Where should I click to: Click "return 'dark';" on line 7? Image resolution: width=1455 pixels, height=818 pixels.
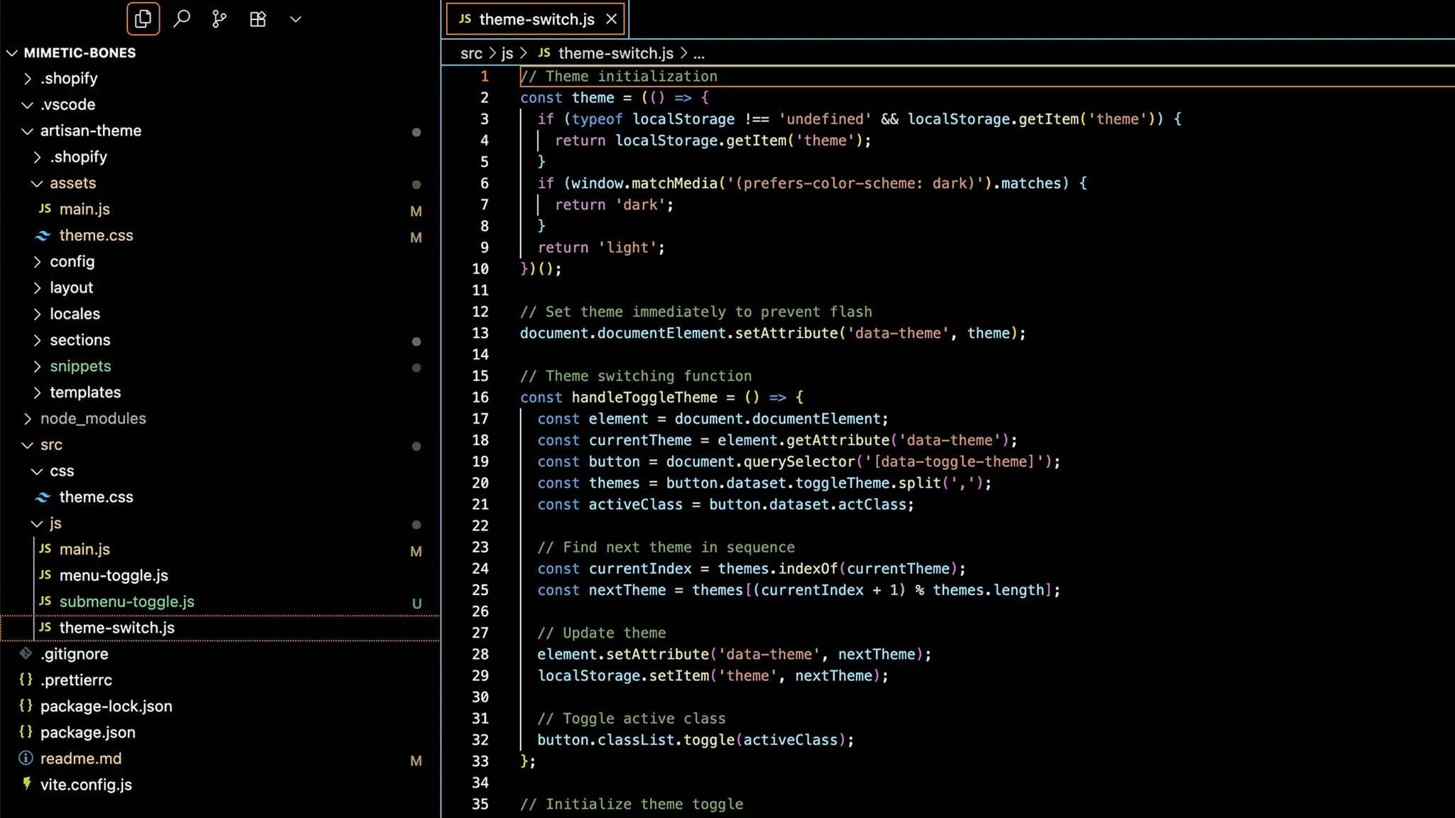click(x=614, y=205)
